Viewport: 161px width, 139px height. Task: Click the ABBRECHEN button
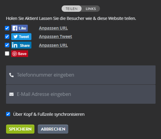[x=53, y=129]
